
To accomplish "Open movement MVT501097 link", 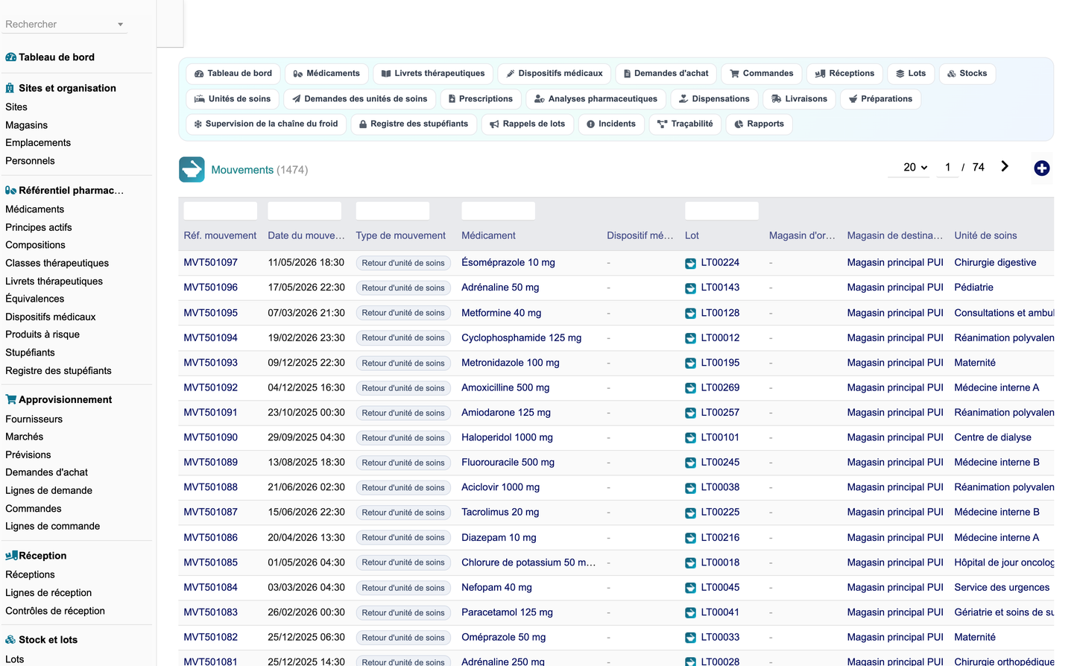I will [x=211, y=263].
